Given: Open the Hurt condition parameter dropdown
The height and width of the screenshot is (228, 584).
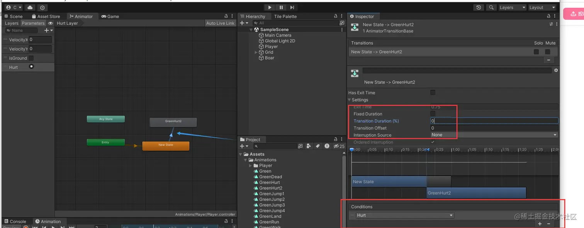Looking at the screenshot, I should (x=405, y=215).
